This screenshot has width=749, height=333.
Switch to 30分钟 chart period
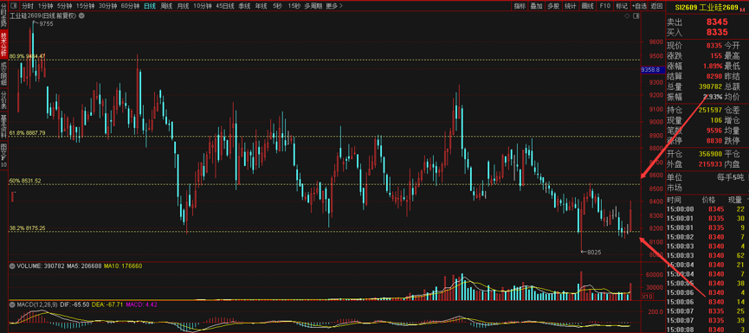pos(107,6)
